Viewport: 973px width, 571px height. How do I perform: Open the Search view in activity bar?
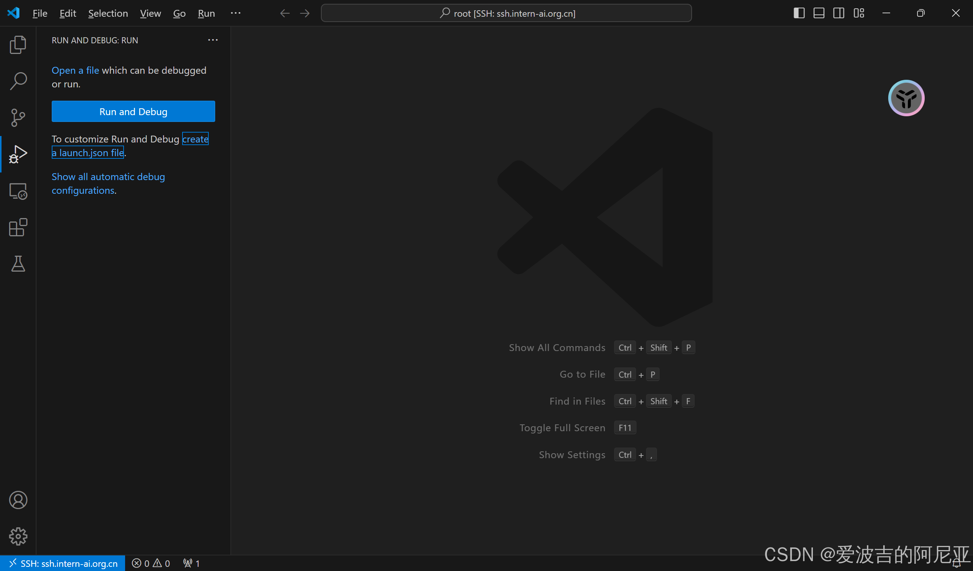[18, 81]
